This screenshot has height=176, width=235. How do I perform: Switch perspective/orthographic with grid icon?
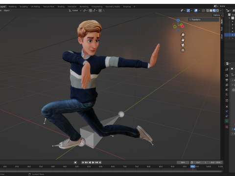coord(183,50)
